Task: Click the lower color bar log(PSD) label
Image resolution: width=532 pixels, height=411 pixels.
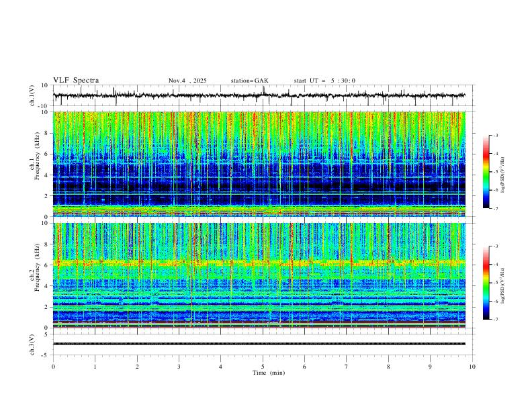Action: pos(503,285)
